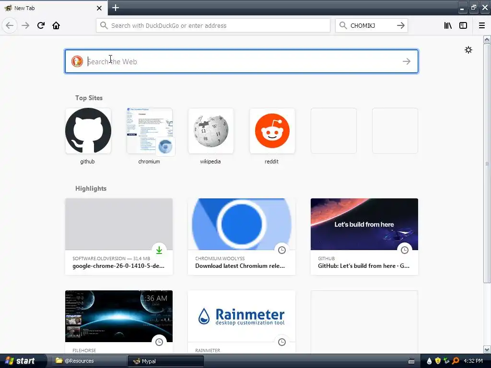Close the New Tab tab

(x=99, y=8)
